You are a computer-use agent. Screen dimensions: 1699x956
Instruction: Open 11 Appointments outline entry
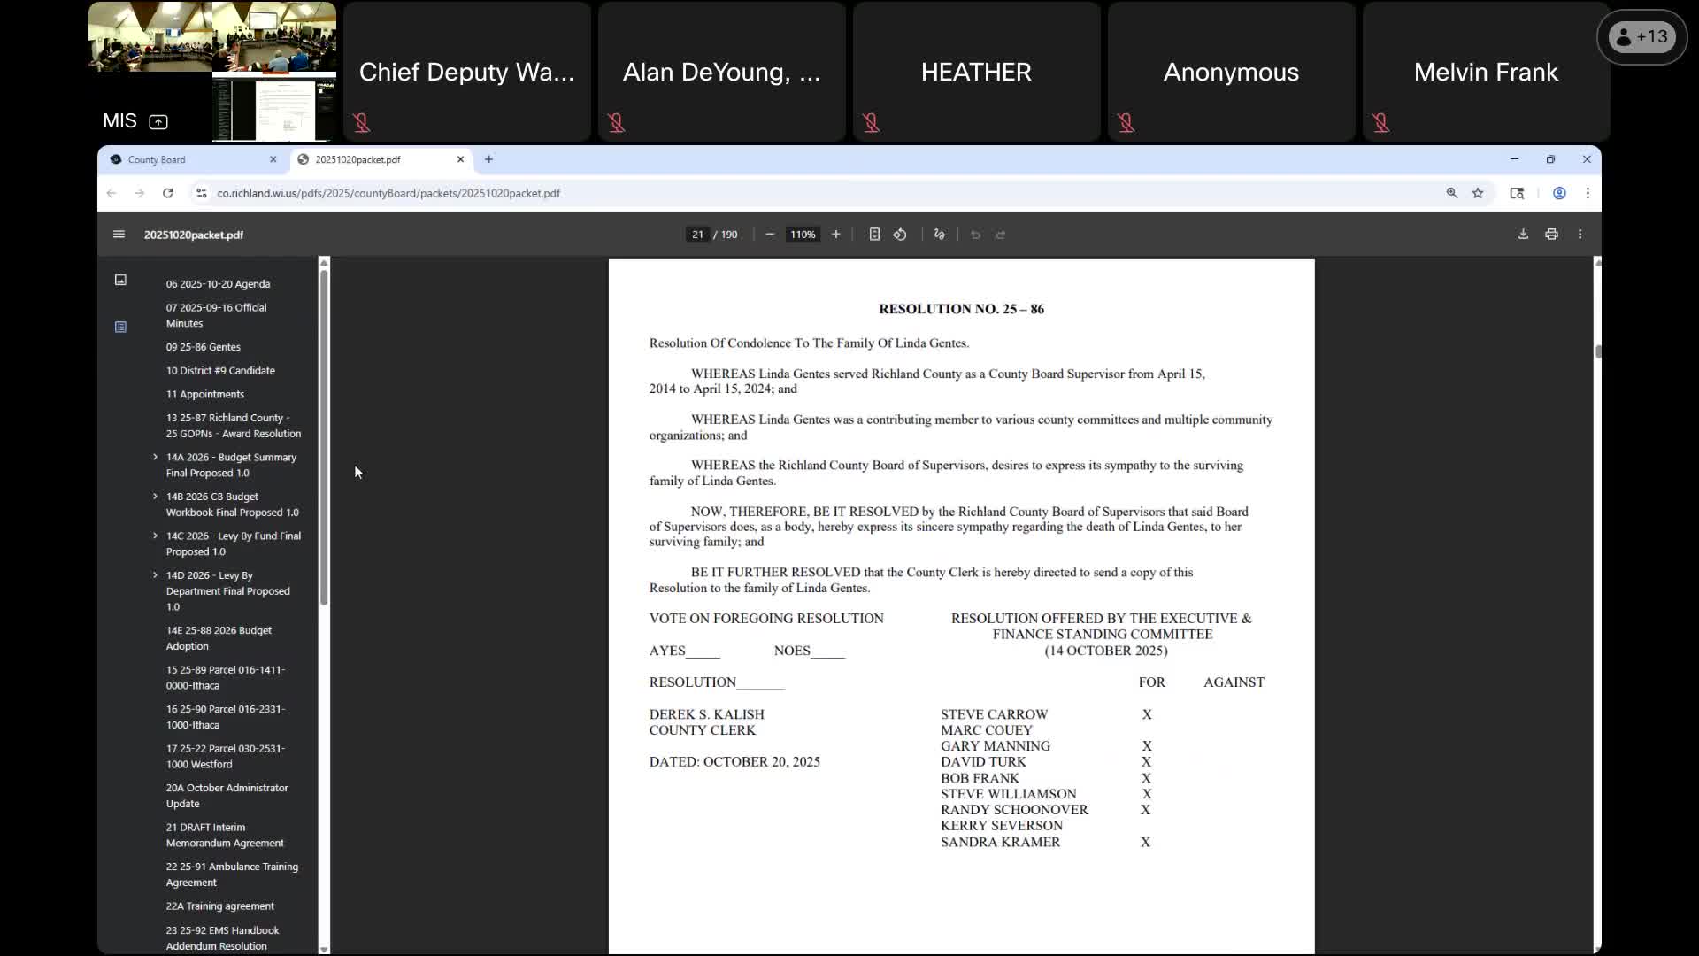pos(205,394)
